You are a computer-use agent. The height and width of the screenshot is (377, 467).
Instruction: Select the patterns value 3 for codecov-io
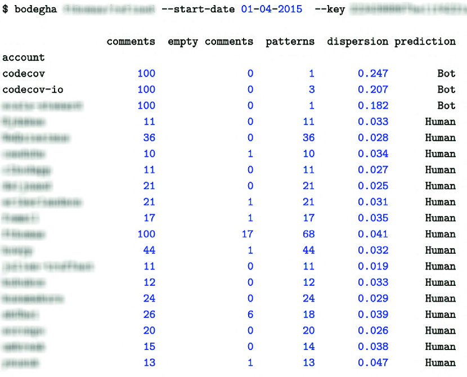(x=311, y=89)
